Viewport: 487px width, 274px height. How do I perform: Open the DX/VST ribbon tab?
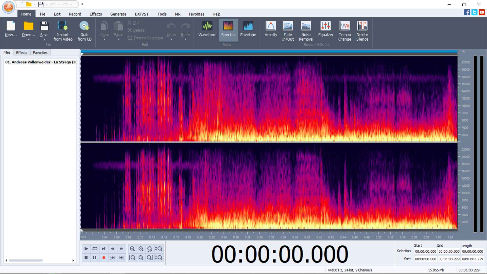click(x=142, y=14)
